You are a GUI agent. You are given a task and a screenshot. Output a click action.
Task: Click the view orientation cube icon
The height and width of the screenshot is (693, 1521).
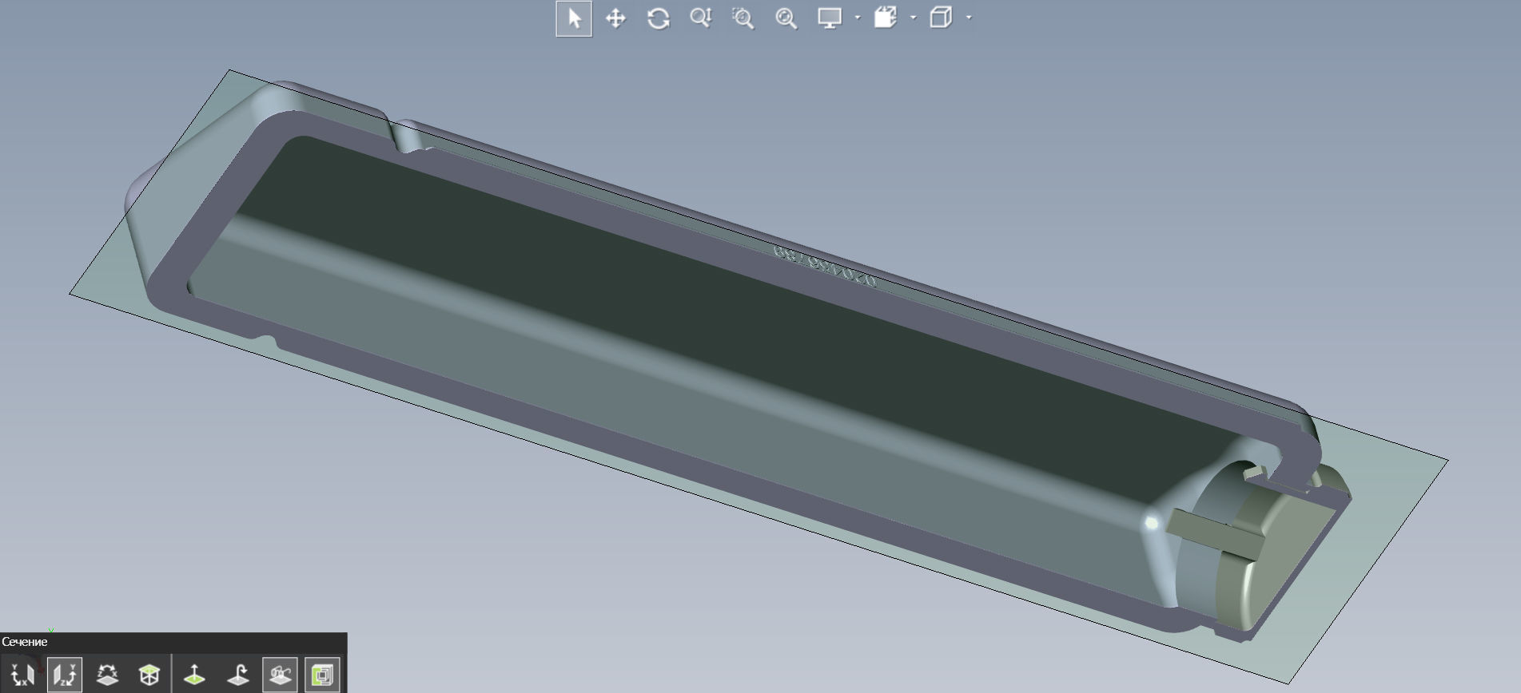click(941, 18)
